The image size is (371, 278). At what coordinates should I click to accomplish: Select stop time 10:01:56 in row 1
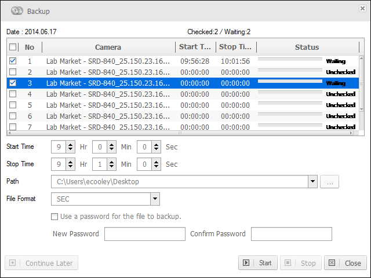coord(235,61)
